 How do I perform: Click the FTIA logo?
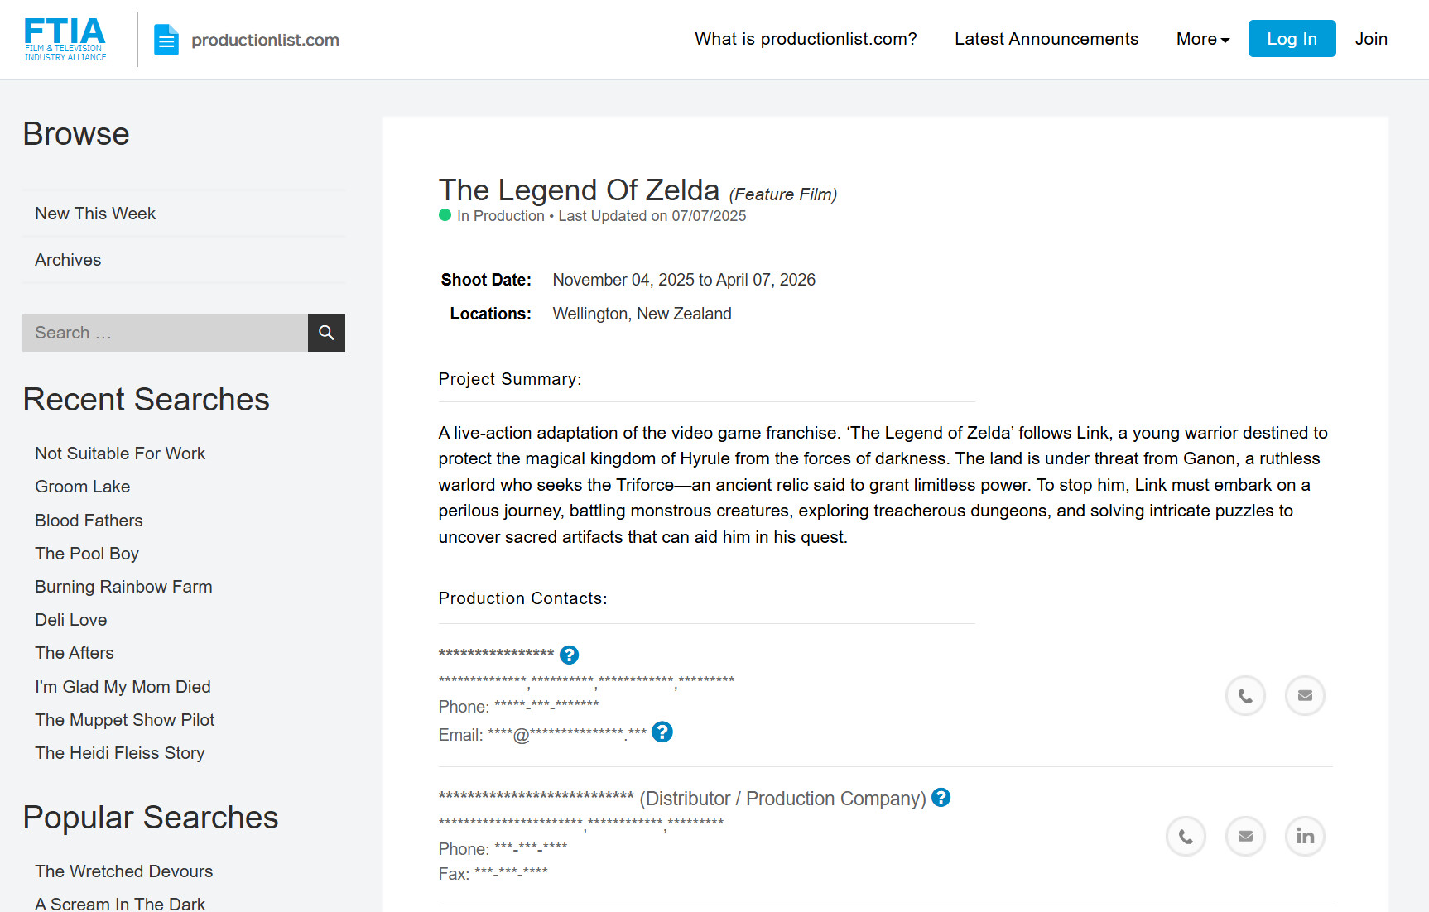point(65,40)
